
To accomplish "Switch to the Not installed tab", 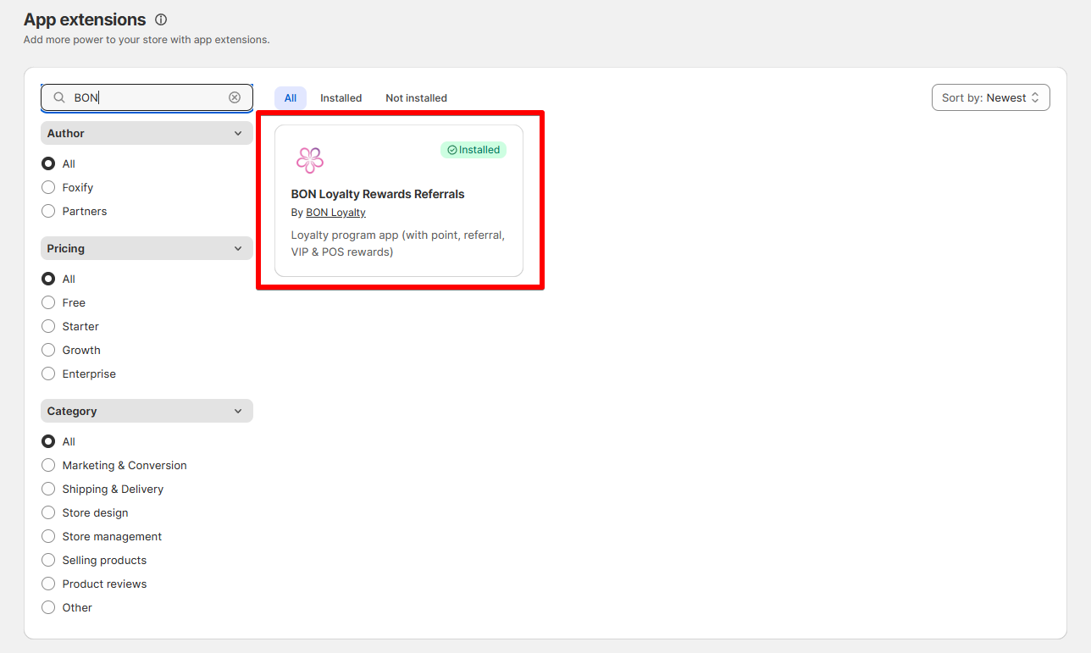I will point(416,97).
